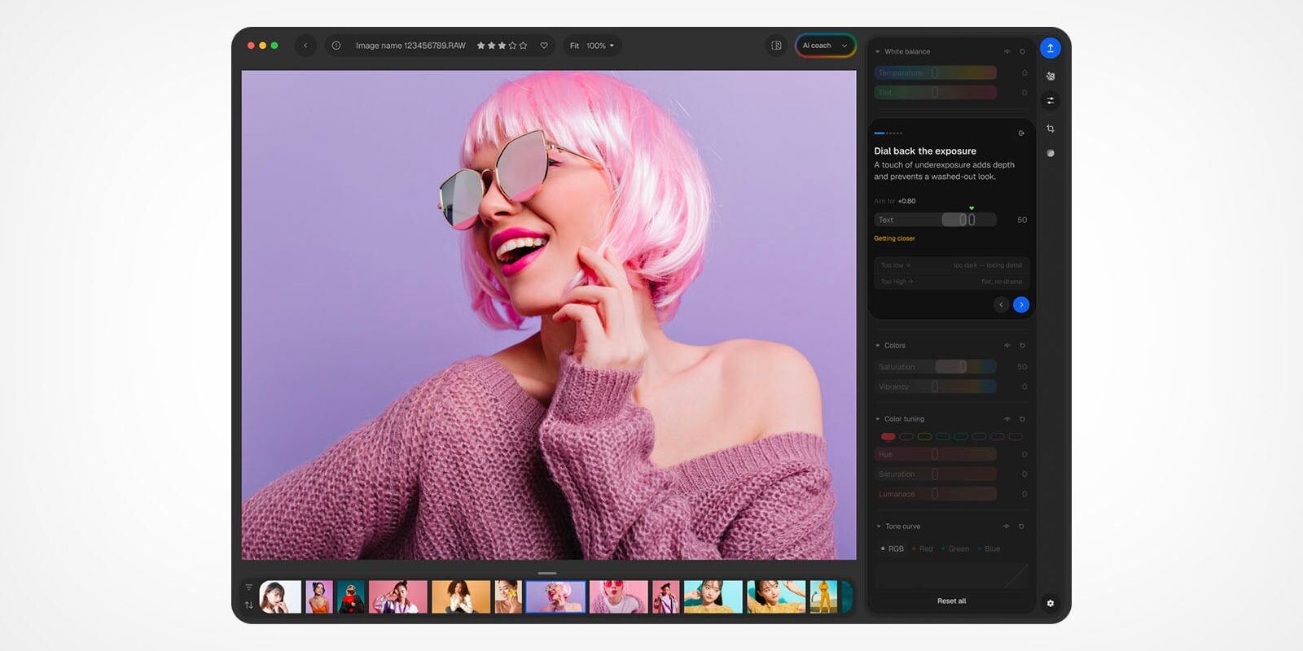
Task: Toggle Tone curve visibility eye
Action: click(x=1007, y=526)
